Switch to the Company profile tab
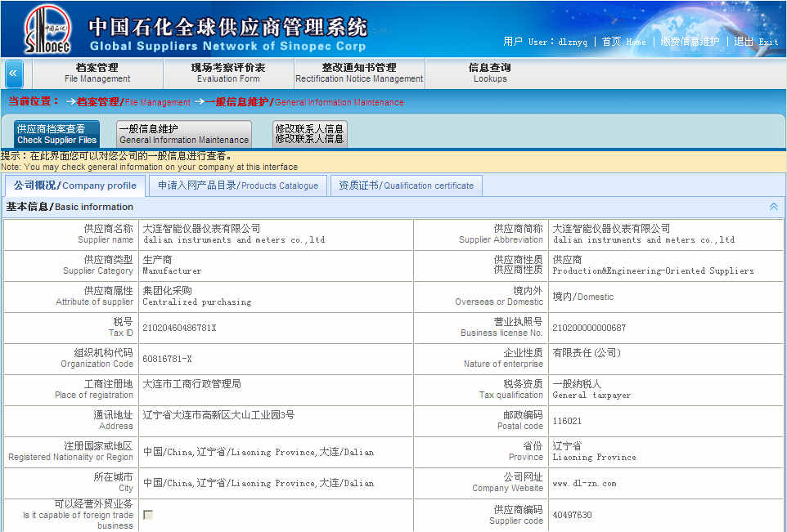 pos(74,185)
